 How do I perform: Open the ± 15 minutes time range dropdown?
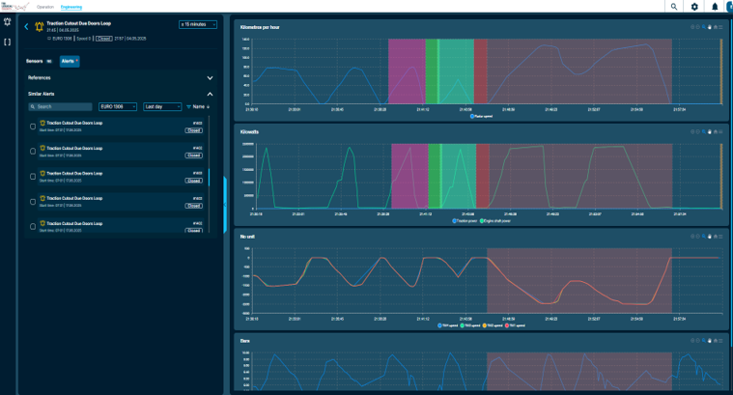coord(198,24)
